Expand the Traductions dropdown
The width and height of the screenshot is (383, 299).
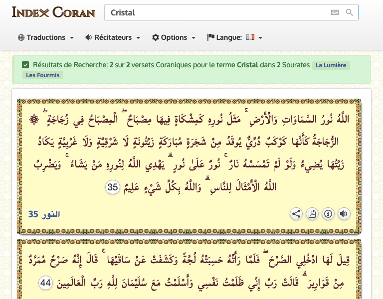46,37
